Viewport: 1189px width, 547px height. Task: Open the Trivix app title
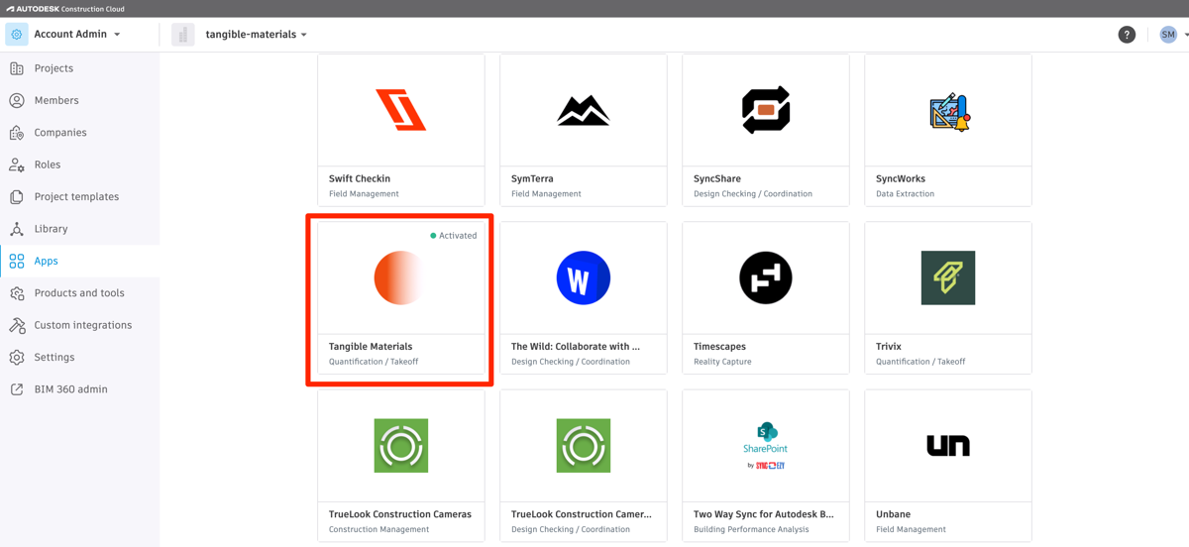889,346
